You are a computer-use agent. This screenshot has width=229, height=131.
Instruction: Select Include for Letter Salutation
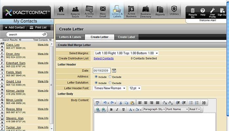pyautogui.click(x=96, y=83)
